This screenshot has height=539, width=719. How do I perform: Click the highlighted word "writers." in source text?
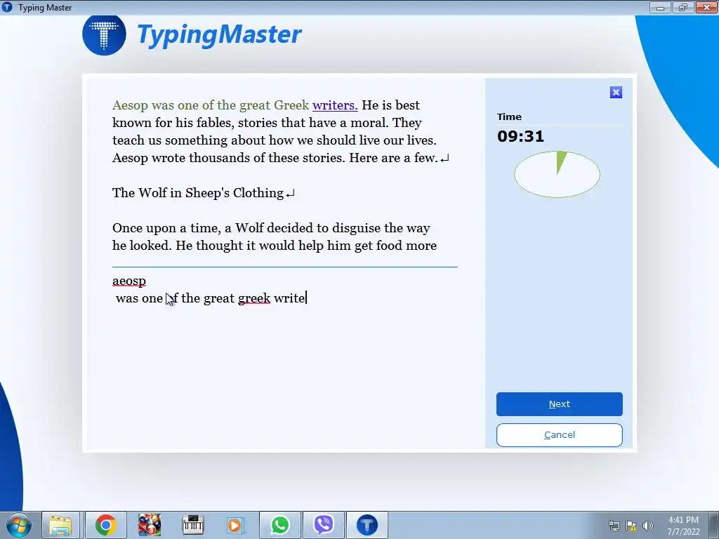335,105
